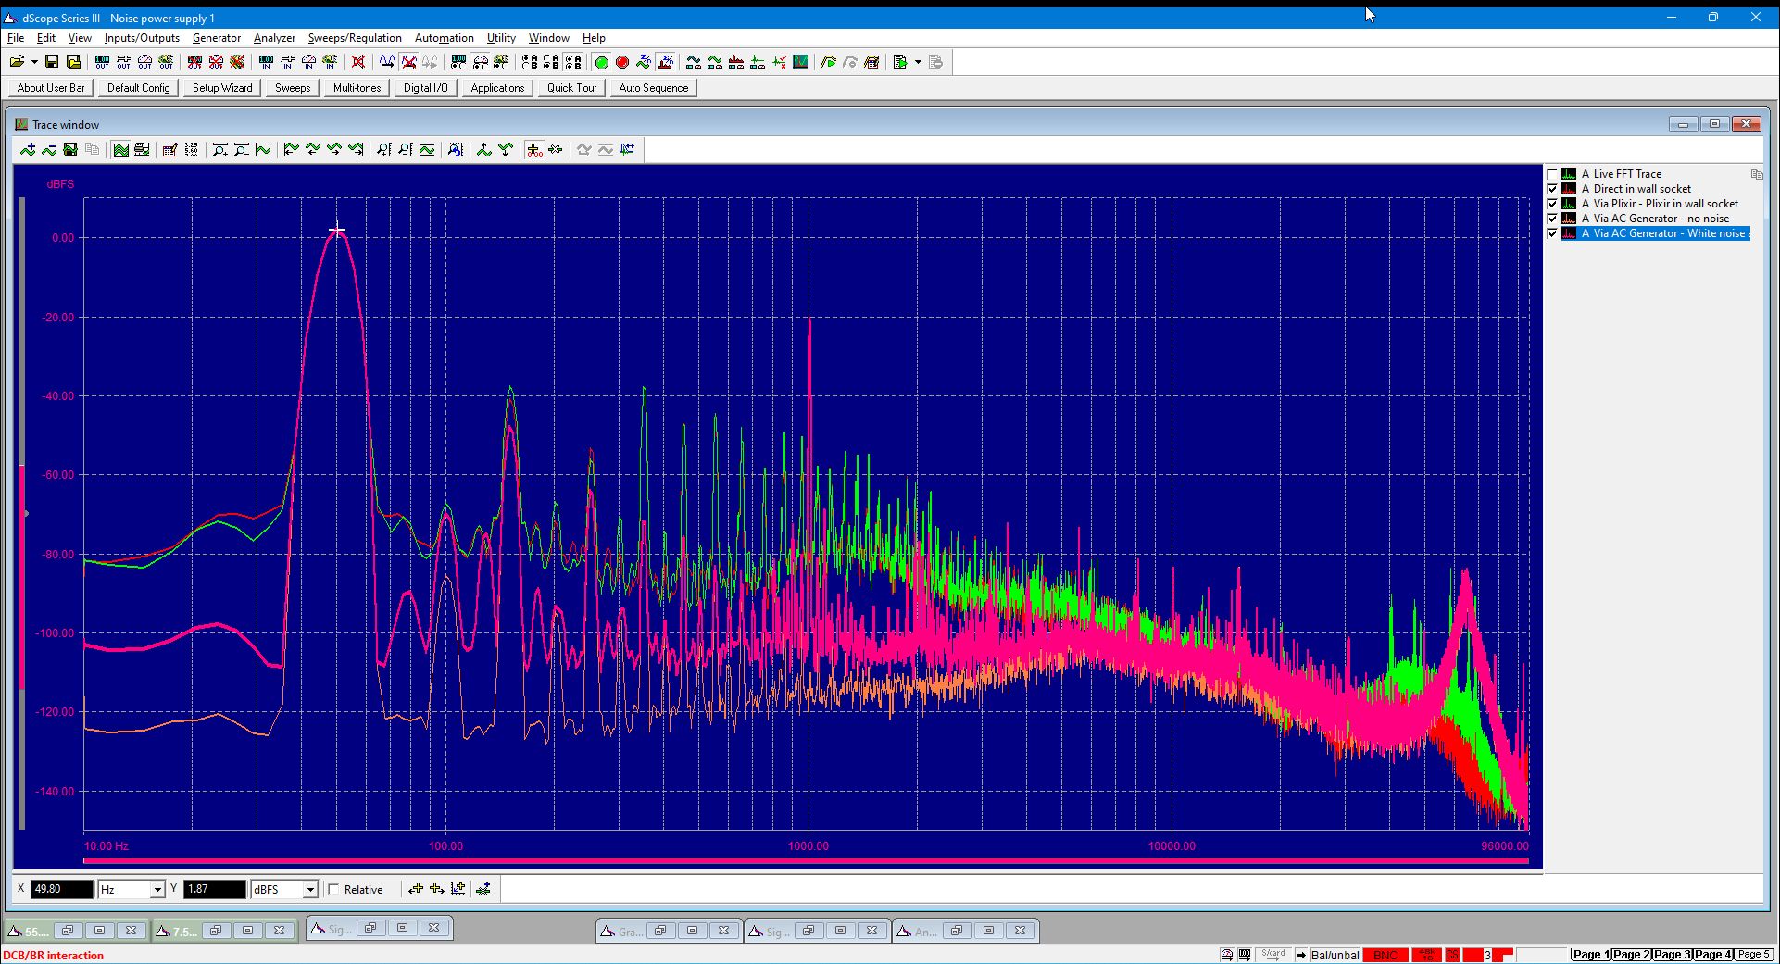Click the Auto Sequence button

[x=654, y=88]
